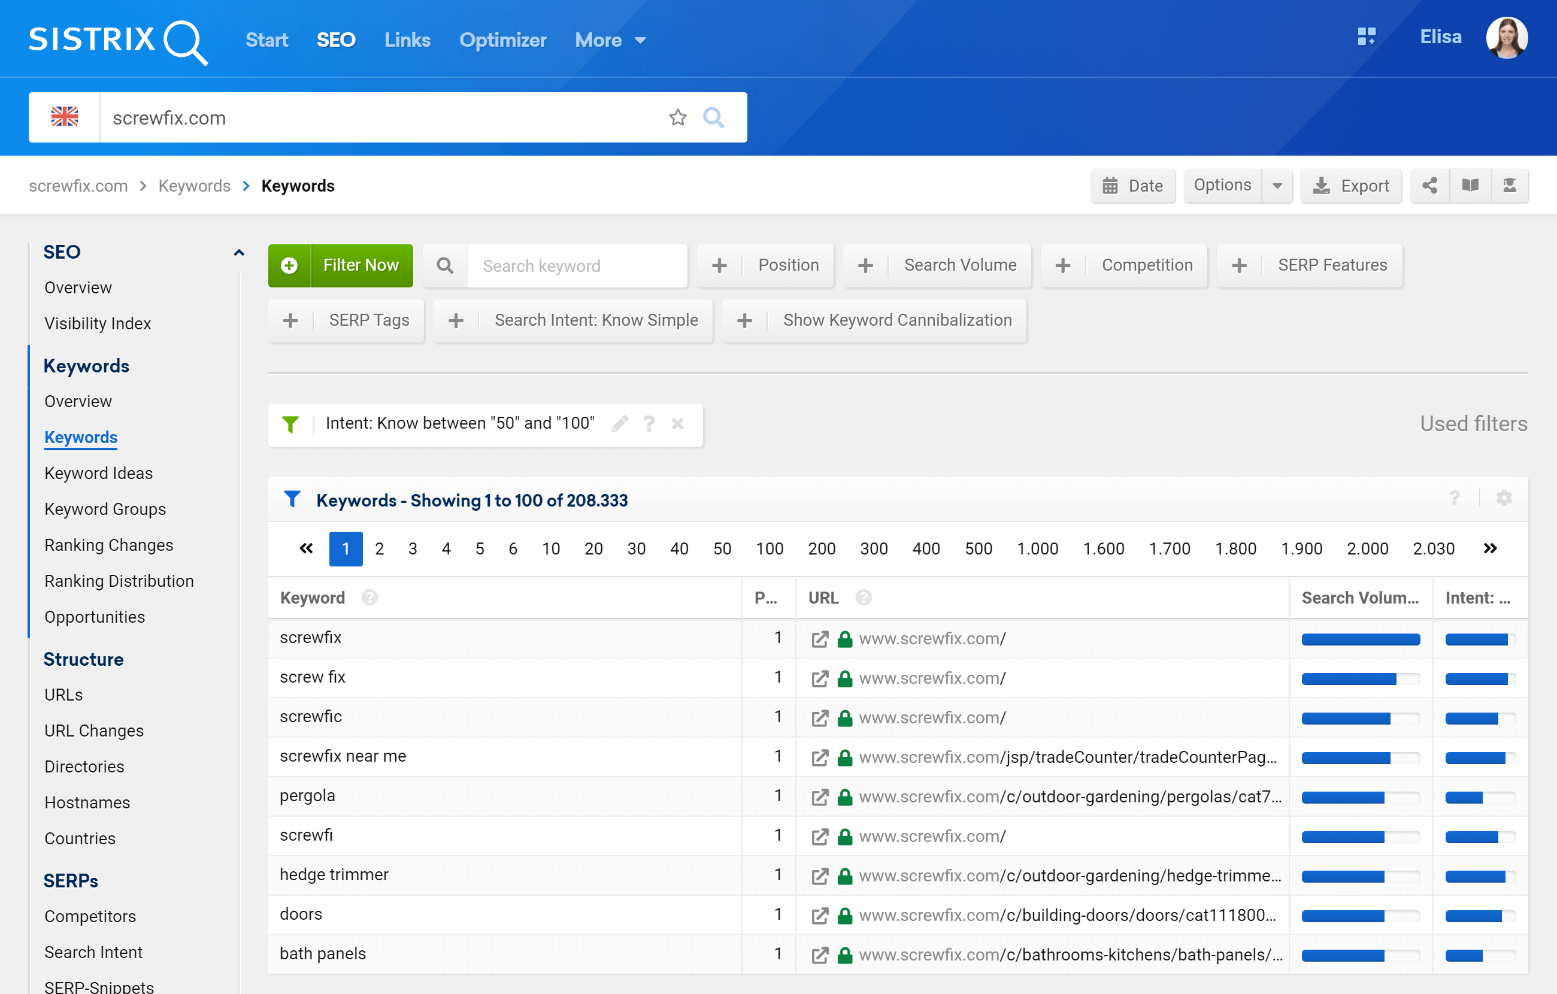This screenshot has height=994, width=1557.
Task: Edit the Intent: Know filter pencil
Action: coord(619,423)
